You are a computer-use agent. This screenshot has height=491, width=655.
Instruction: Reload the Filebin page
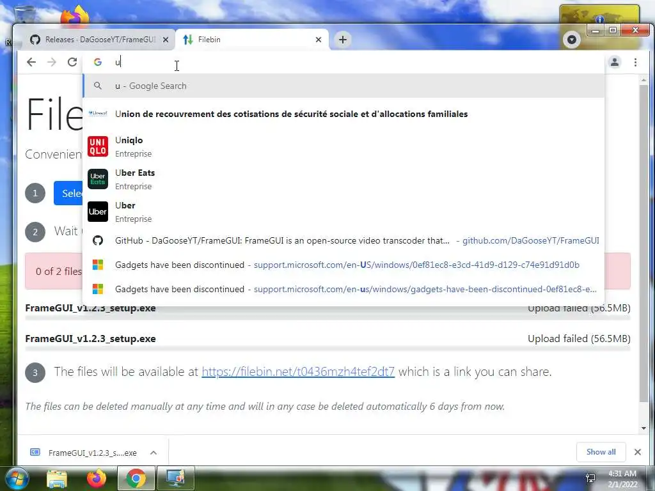pos(72,62)
